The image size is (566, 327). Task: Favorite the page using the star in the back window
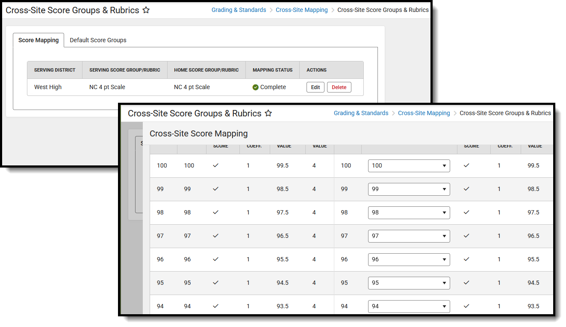coord(146,10)
